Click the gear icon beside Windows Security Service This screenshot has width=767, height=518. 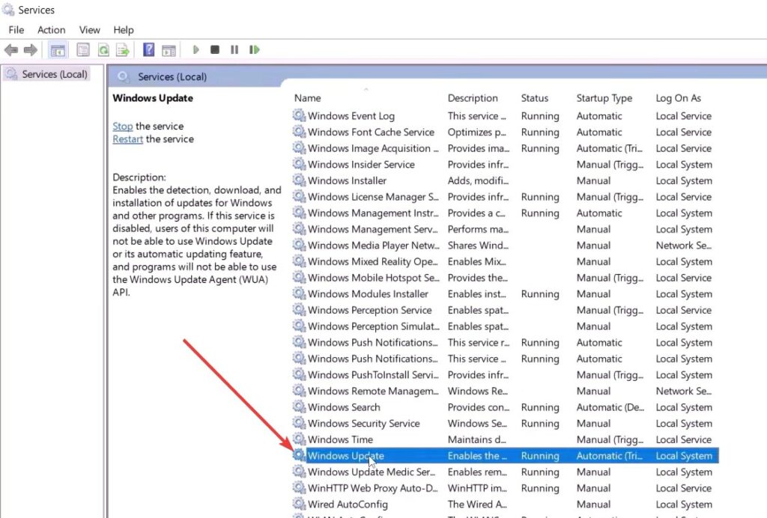[299, 423]
